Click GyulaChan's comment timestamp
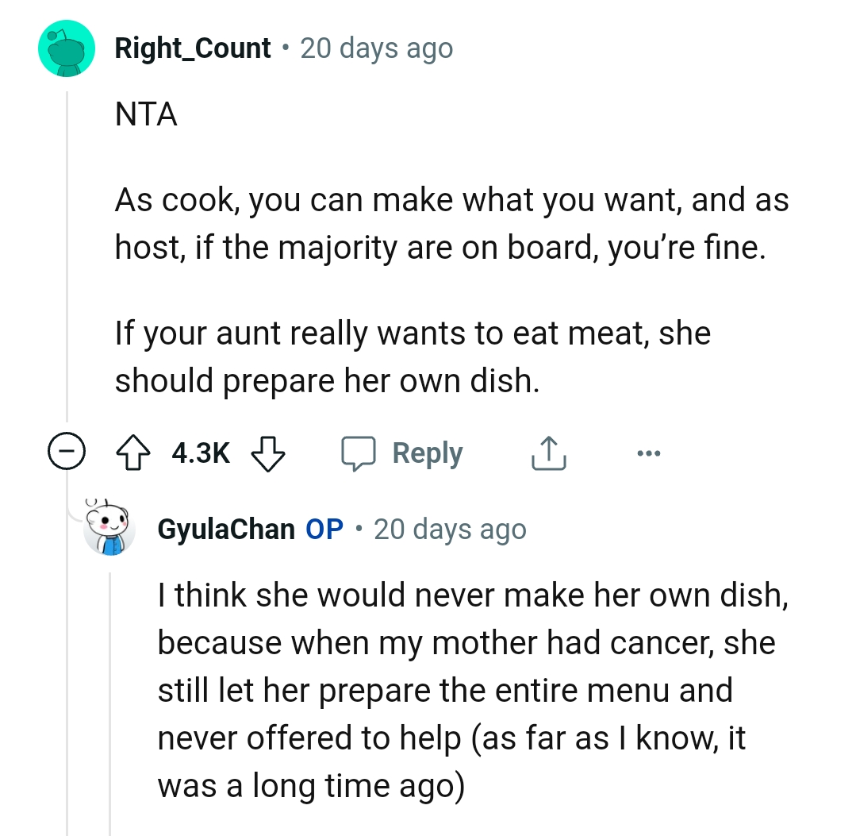This screenshot has height=836, width=856. click(450, 528)
